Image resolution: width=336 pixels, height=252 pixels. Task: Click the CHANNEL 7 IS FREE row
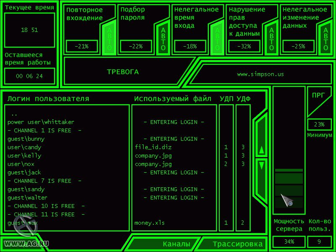click(45, 181)
